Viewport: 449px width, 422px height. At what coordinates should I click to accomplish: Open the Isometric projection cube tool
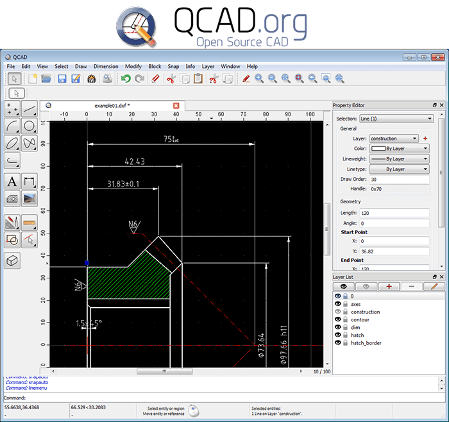click(x=12, y=260)
